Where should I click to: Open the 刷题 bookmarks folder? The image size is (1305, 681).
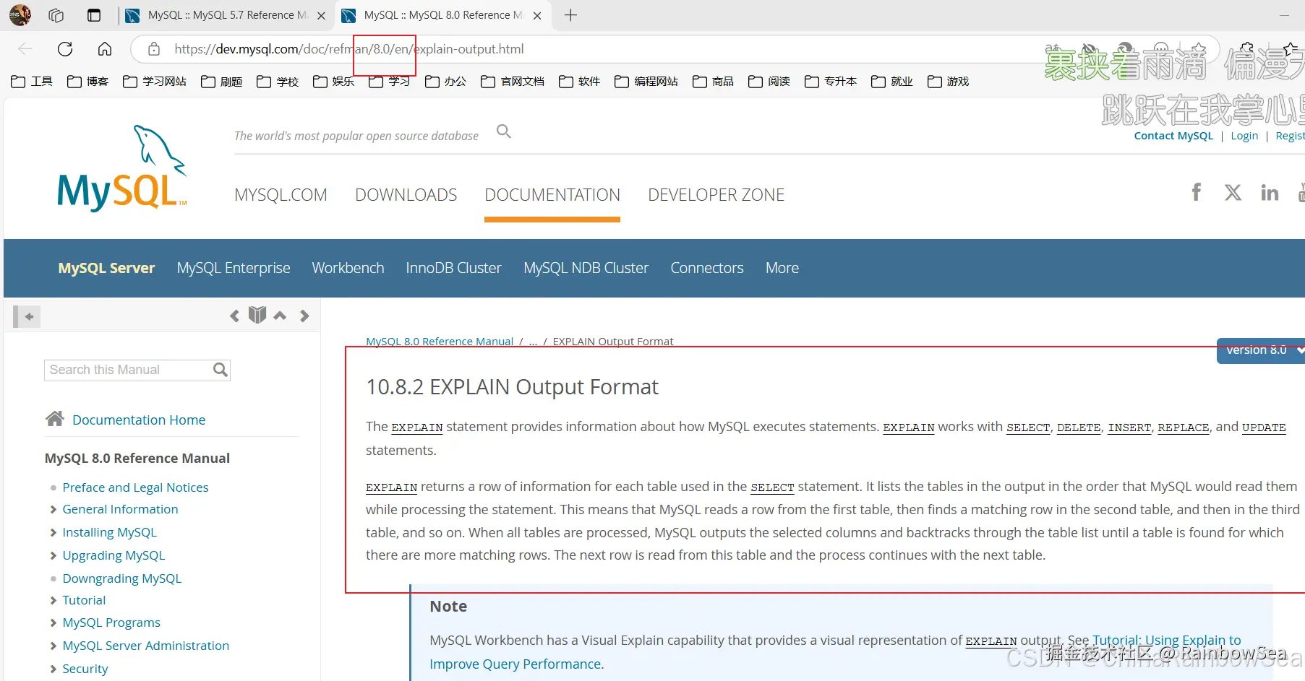(221, 82)
